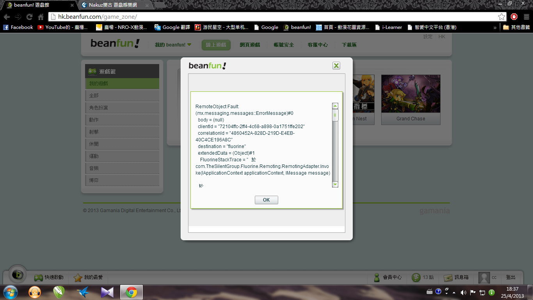Select the 休閒 game category
This screenshot has height=300, width=533.
coord(122,144)
